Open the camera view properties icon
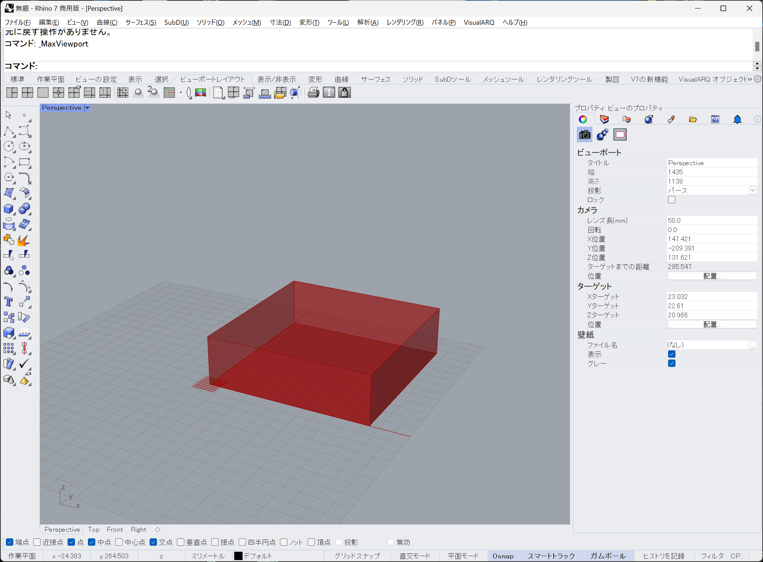The image size is (763, 562). tap(584, 135)
